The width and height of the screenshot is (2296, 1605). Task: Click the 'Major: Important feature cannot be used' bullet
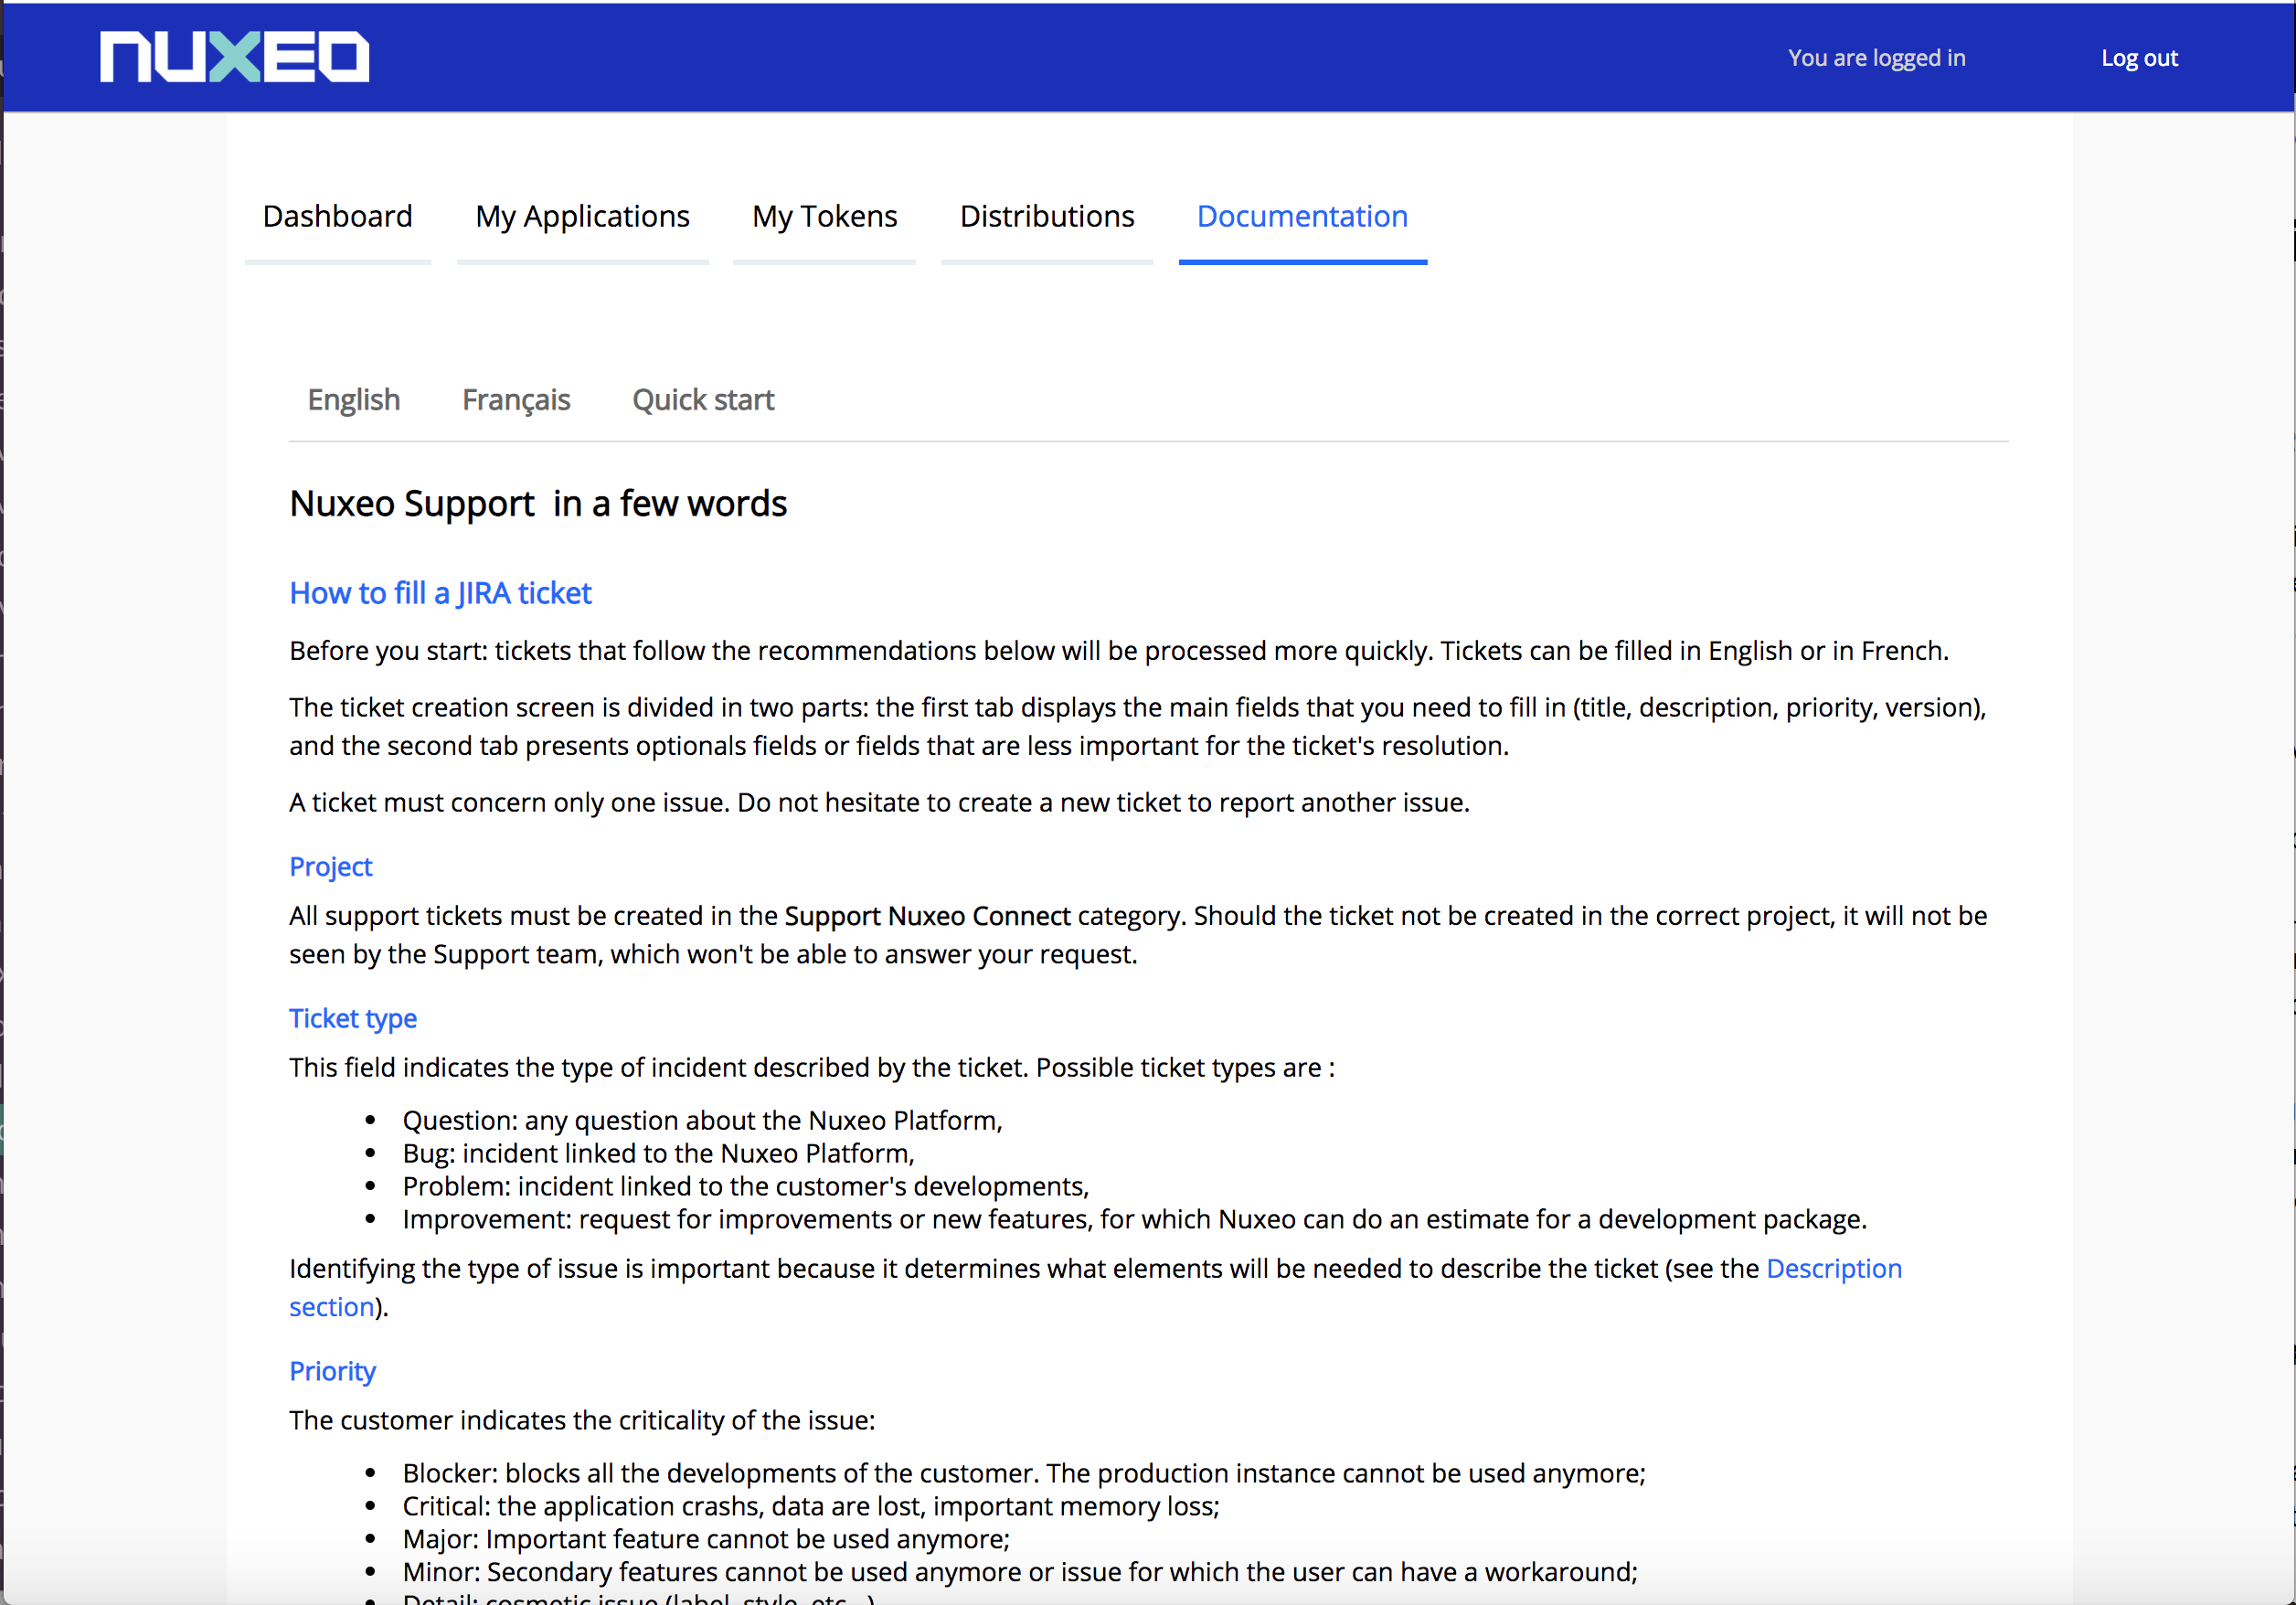tap(706, 1539)
